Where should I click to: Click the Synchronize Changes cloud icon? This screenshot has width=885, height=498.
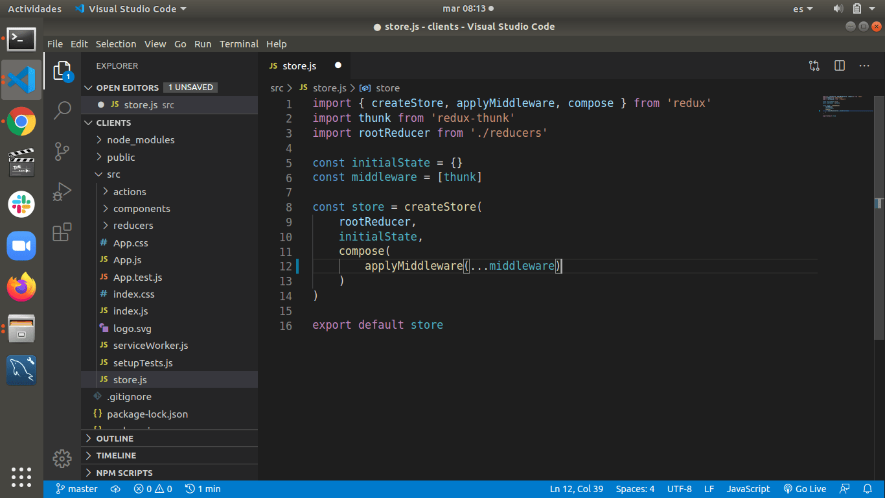116,489
